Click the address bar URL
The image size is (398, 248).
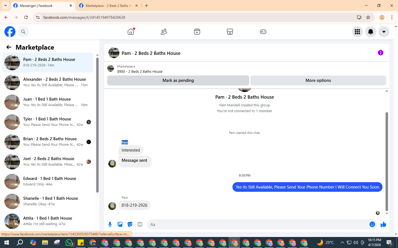[84, 17]
